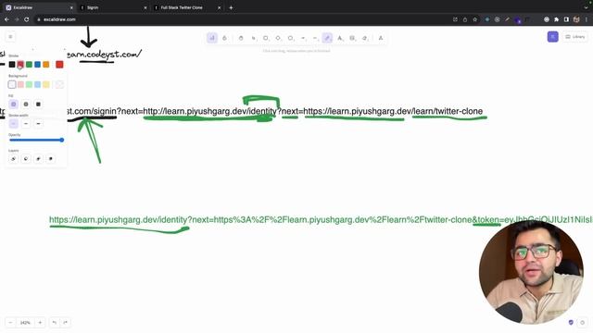Click handwritten learn.codeyst.com text
Screen dimensions: 593x333
click(x=105, y=55)
